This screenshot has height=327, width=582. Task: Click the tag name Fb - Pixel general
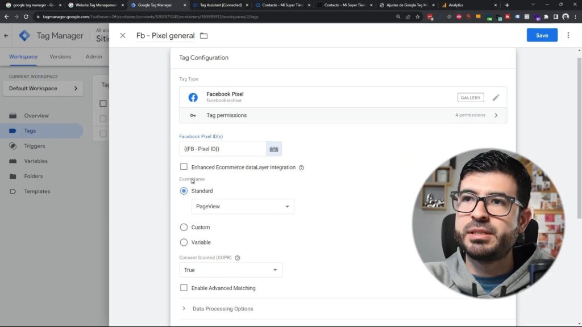(x=165, y=36)
